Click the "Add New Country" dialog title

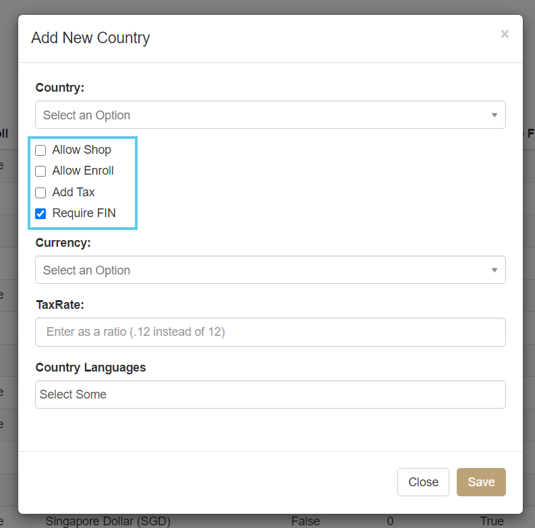pyautogui.click(x=90, y=38)
